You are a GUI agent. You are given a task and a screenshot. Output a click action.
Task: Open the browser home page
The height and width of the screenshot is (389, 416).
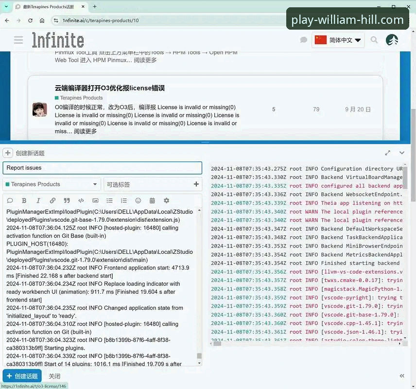42,20
